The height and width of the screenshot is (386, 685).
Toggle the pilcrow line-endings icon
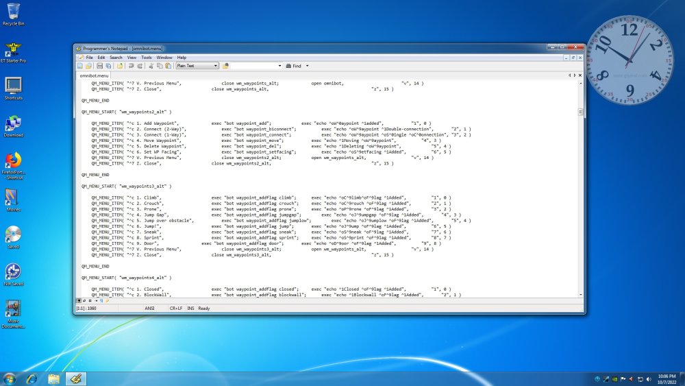[101, 301]
